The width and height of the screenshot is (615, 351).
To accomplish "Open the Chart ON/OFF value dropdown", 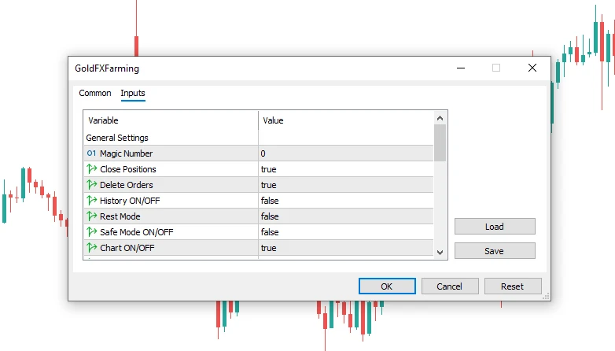I will (346, 248).
